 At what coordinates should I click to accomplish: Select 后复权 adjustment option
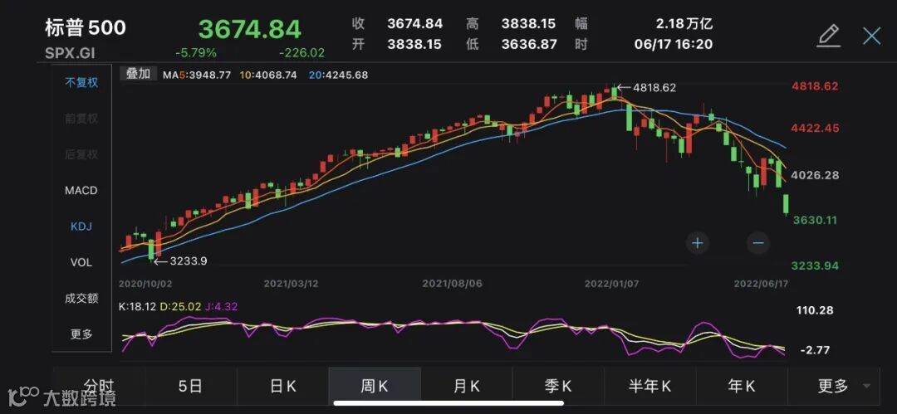(81, 154)
